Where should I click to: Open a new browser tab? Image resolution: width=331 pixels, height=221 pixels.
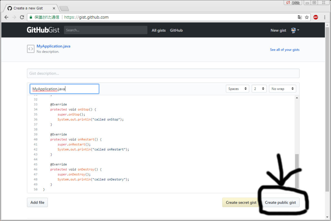point(64,8)
